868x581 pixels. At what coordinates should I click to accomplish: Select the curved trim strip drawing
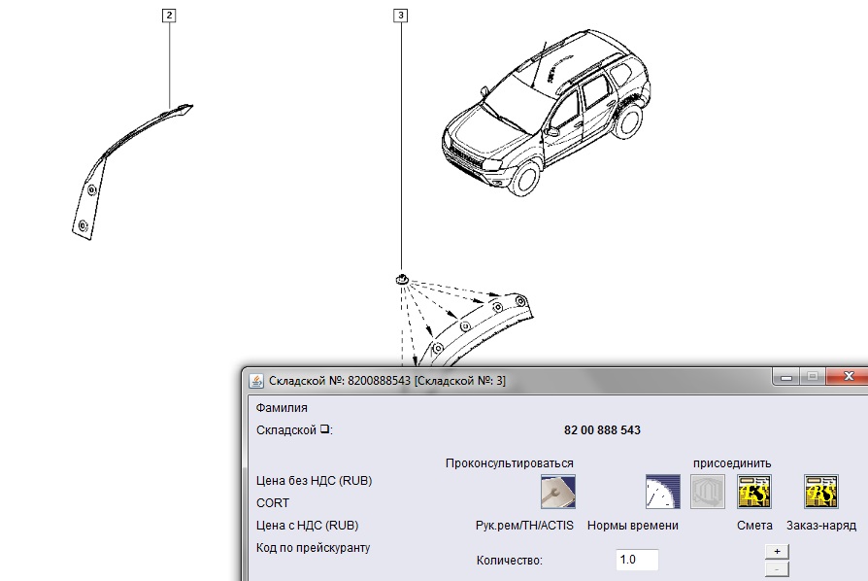click(x=121, y=165)
